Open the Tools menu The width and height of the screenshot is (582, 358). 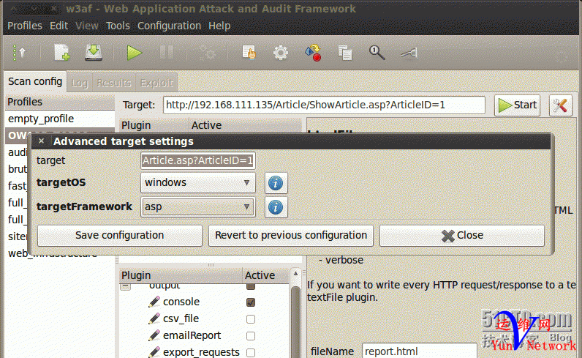pos(118,26)
